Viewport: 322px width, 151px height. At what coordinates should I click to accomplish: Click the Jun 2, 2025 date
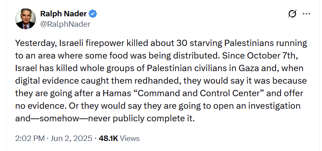pos(70,138)
